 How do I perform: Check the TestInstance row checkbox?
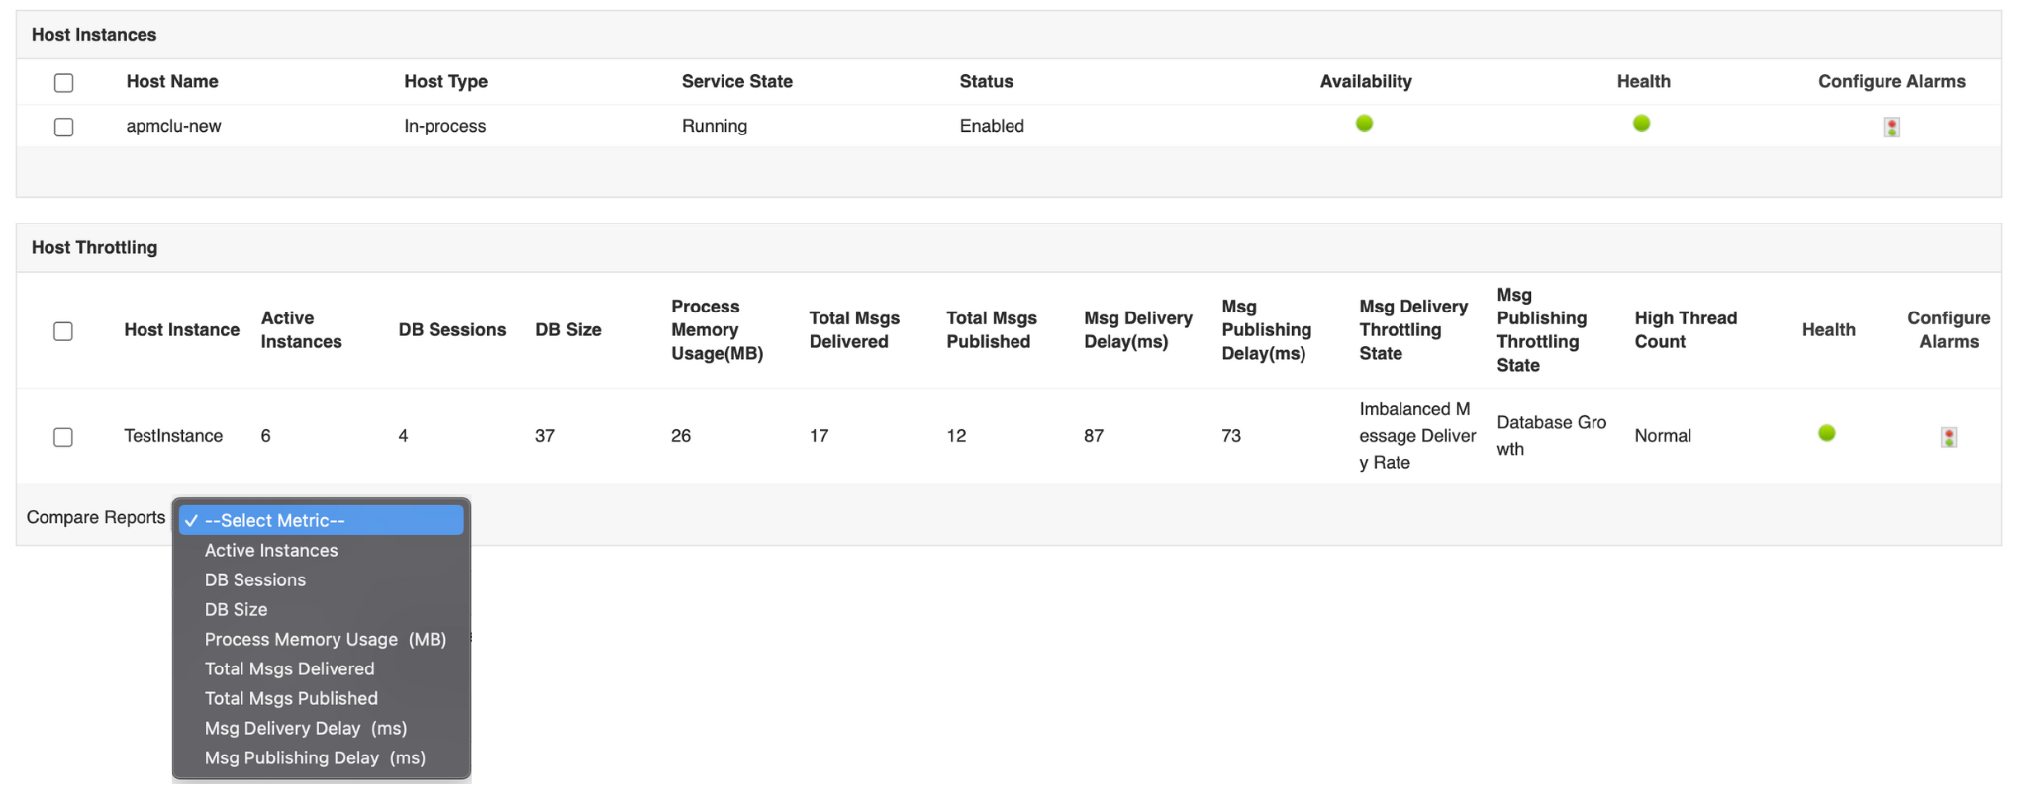coord(63,437)
